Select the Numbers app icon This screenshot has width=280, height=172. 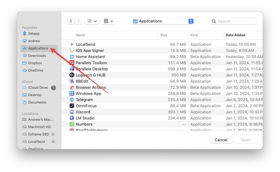tap(72, 124)
